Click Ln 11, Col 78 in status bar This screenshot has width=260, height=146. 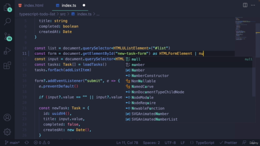click(x=127, y=143)
